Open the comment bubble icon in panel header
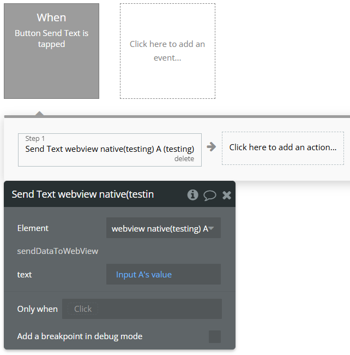 [210, 195]
